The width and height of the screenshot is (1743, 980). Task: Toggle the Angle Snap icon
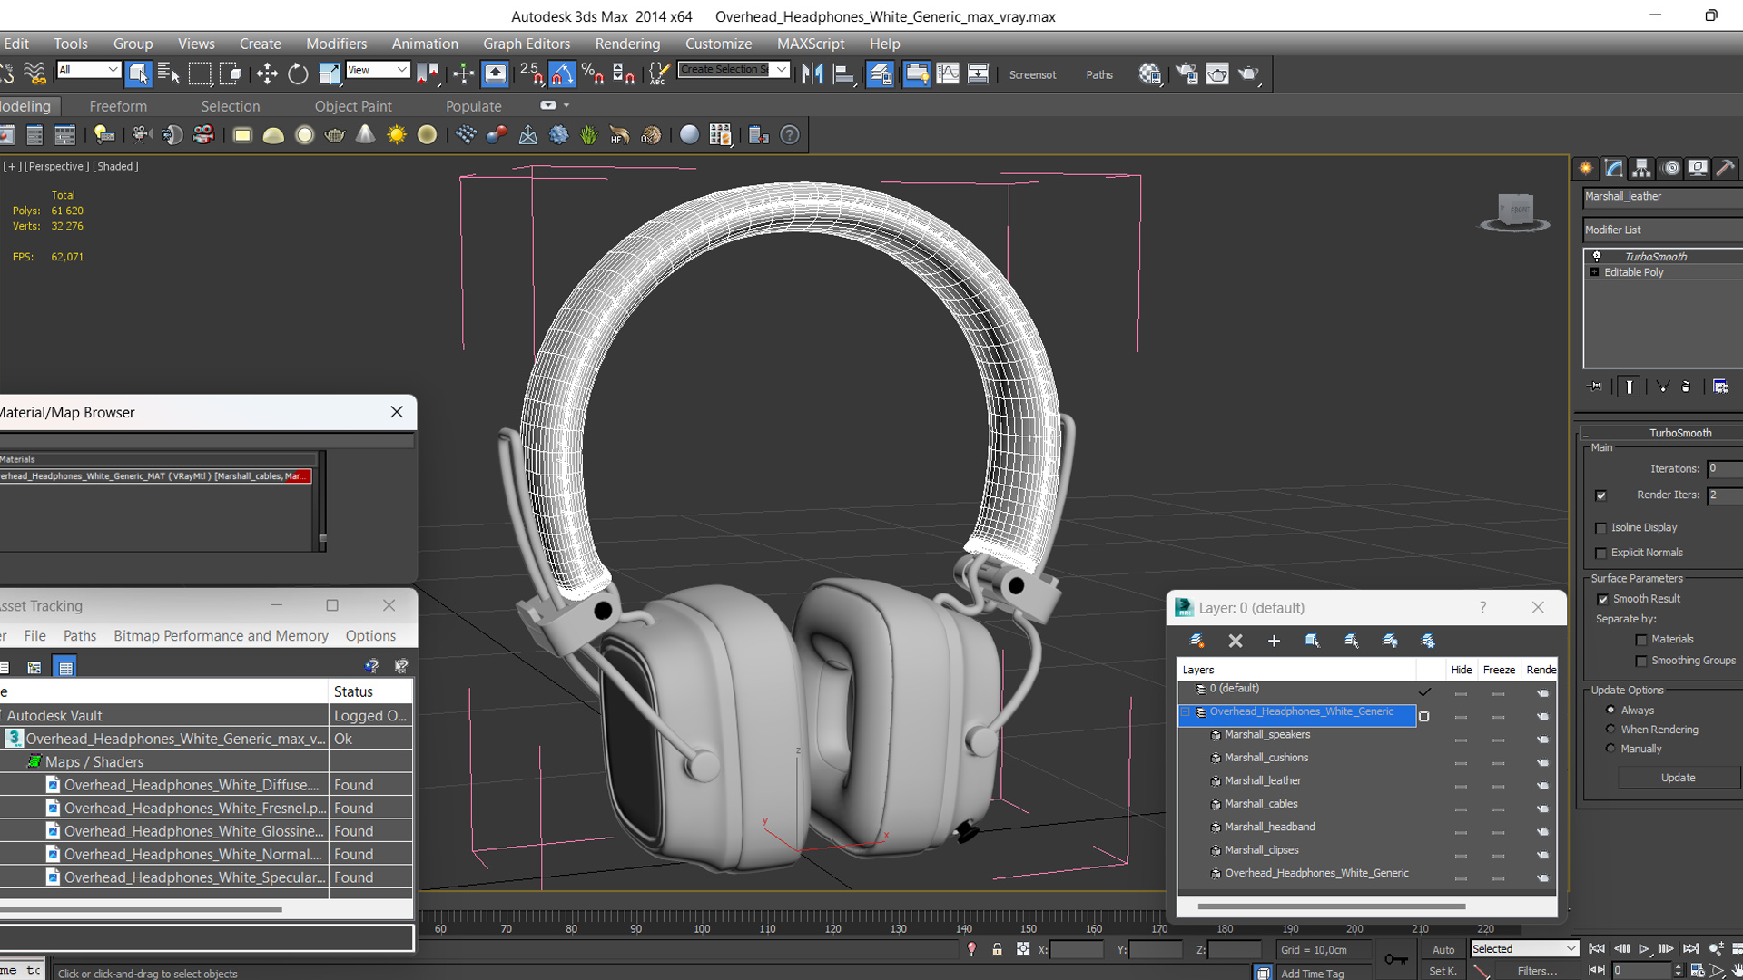click(562, 73)
